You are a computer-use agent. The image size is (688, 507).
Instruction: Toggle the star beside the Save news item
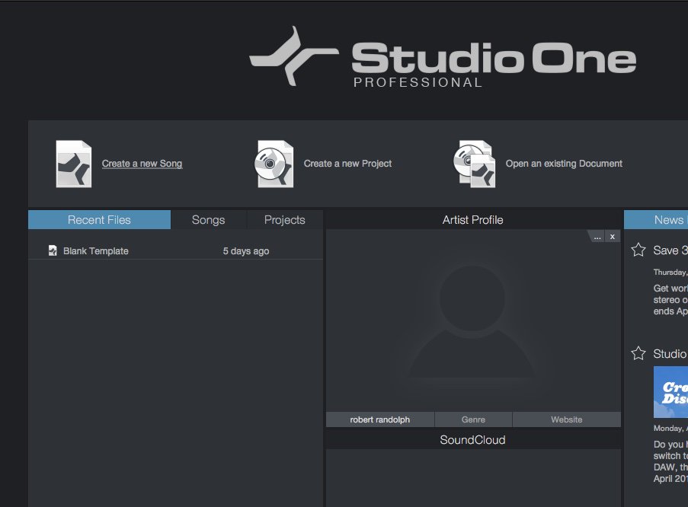638,250
